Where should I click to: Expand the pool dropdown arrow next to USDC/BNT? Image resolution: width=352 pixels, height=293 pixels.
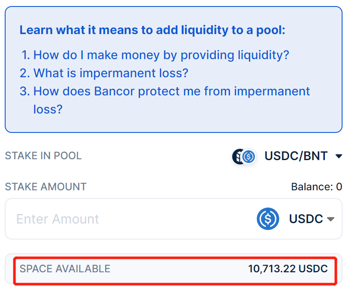pyautogui.click(x=339, y=156)
